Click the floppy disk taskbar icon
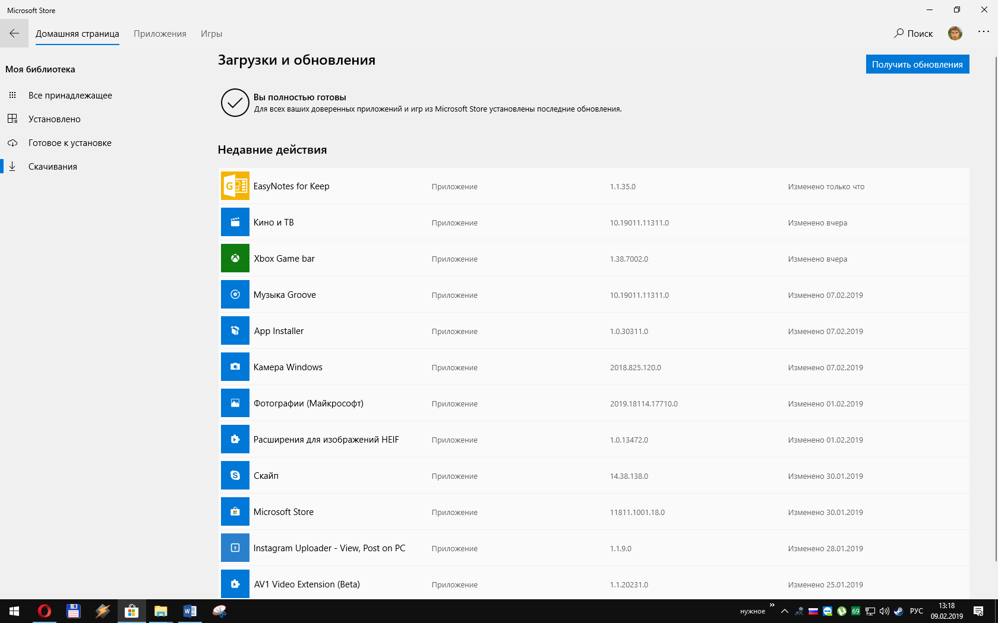Screen dimensions: 998x623 point(74,611)
